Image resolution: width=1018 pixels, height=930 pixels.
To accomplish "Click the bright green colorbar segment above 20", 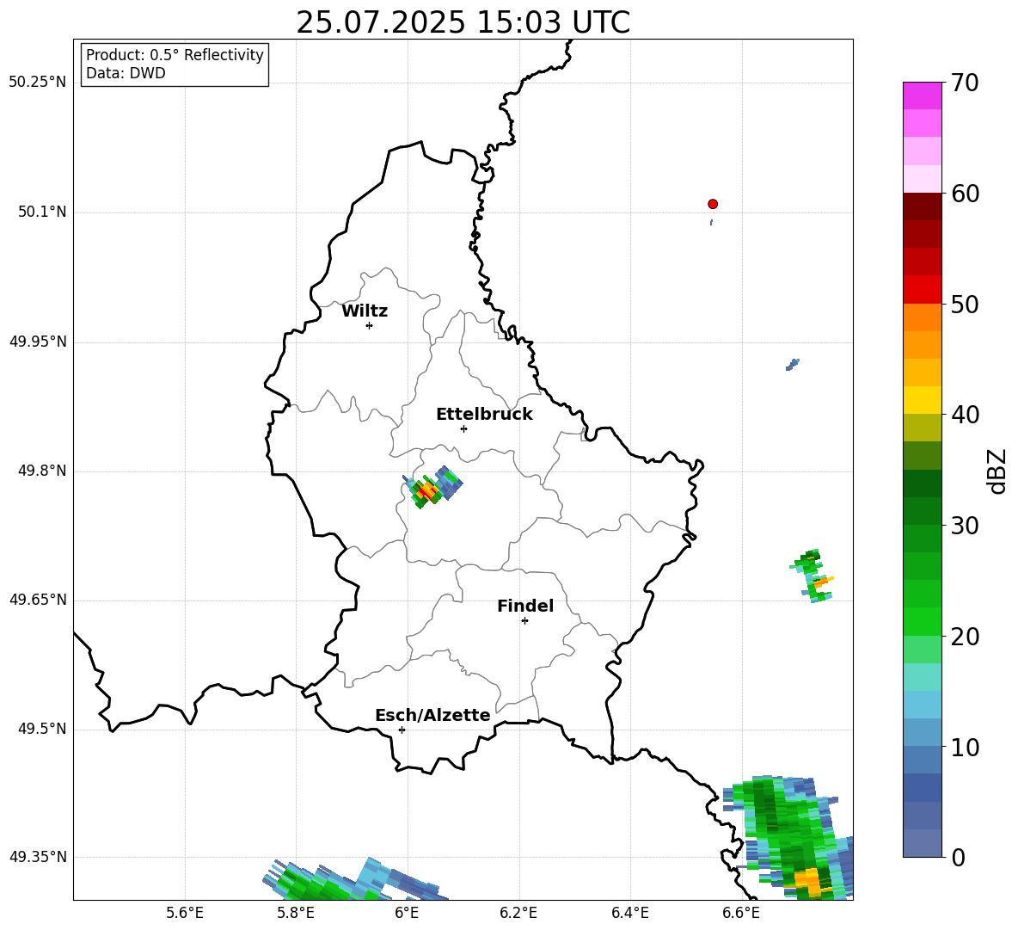I will 922,621.
